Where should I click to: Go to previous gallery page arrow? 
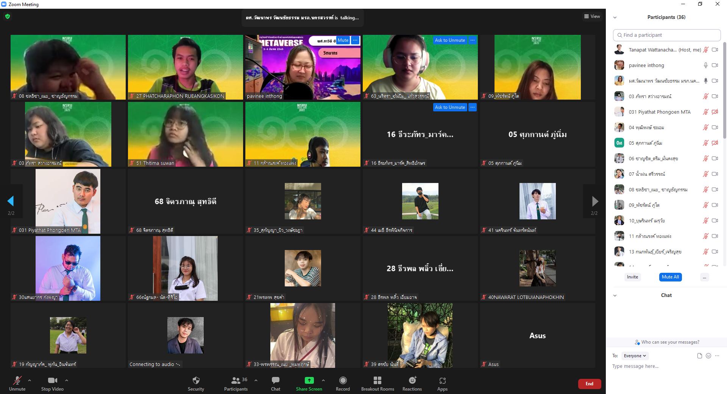pos(11,201)
